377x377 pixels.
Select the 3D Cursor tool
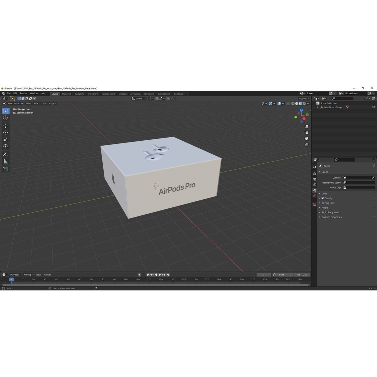coord(6,118)
